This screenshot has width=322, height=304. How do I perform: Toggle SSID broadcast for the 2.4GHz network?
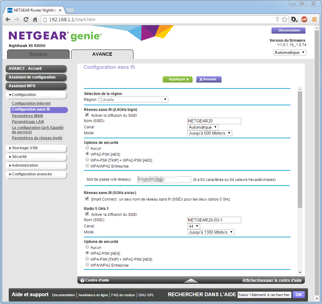(87, 115)
